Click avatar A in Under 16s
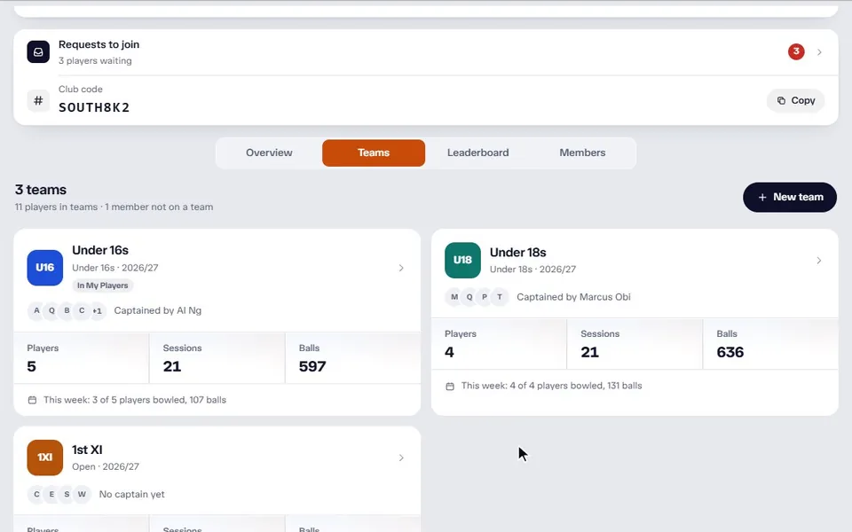This screenshot has height=532, width=852. pos(36,311)
